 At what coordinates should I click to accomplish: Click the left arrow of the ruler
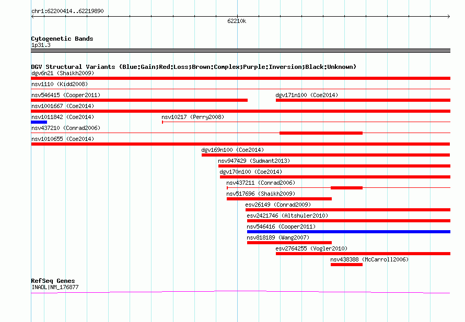coord(32,16)
